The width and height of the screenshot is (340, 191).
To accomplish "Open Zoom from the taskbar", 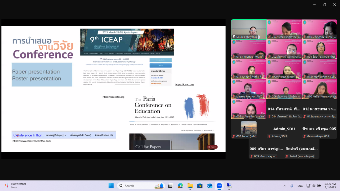I will coord(219,186).
